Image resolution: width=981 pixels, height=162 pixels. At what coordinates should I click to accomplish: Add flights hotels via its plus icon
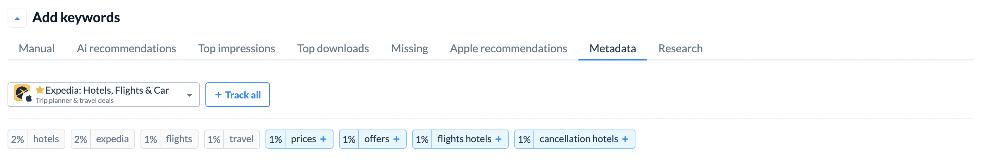pos(498,139)
